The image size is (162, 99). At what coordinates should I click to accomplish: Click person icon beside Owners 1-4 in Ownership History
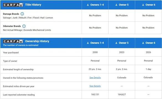click(x=88, y=43)
